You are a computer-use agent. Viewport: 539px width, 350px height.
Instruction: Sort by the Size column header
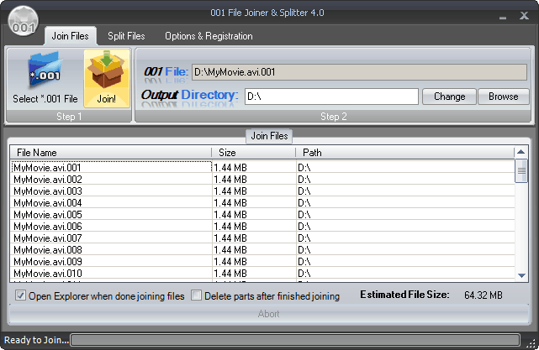pos(253,153)
